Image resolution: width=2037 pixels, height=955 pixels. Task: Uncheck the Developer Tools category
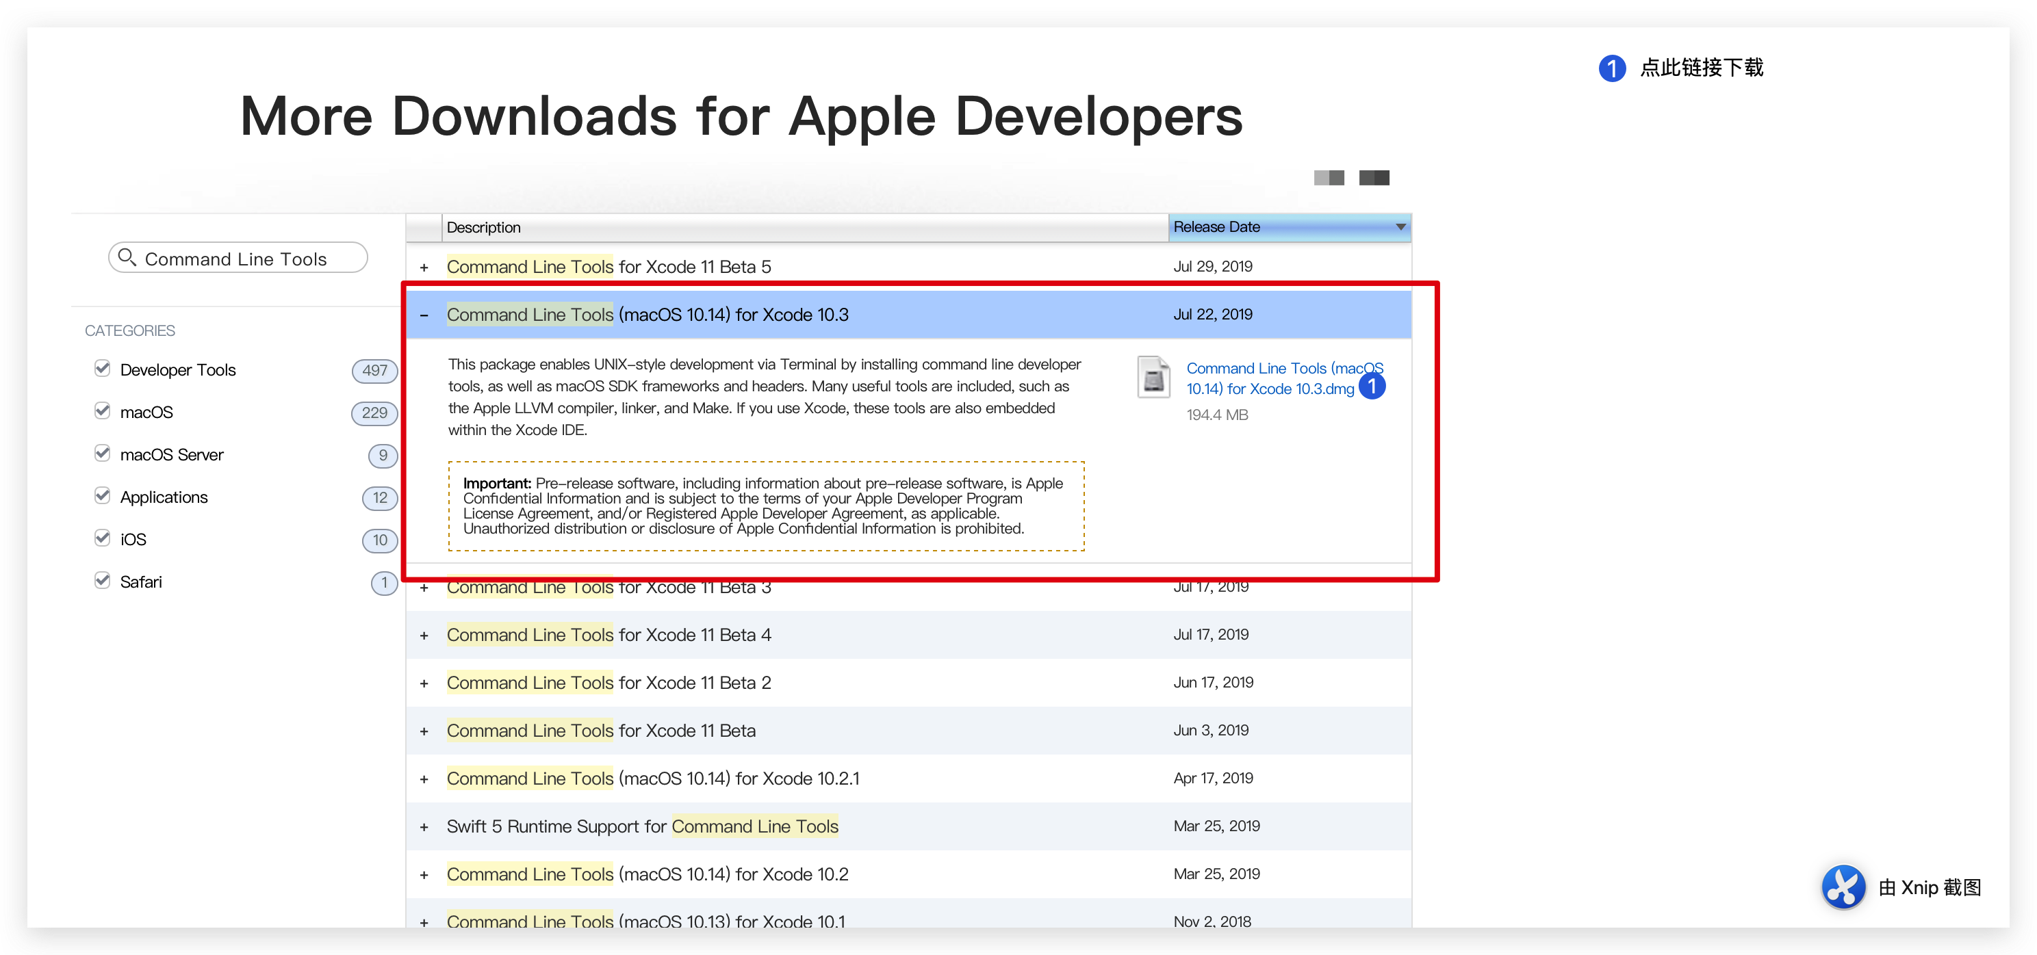click(102, 369)
